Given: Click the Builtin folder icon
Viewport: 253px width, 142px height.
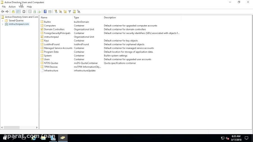Looking at the screenshot, I should click(x=42, y=22).
